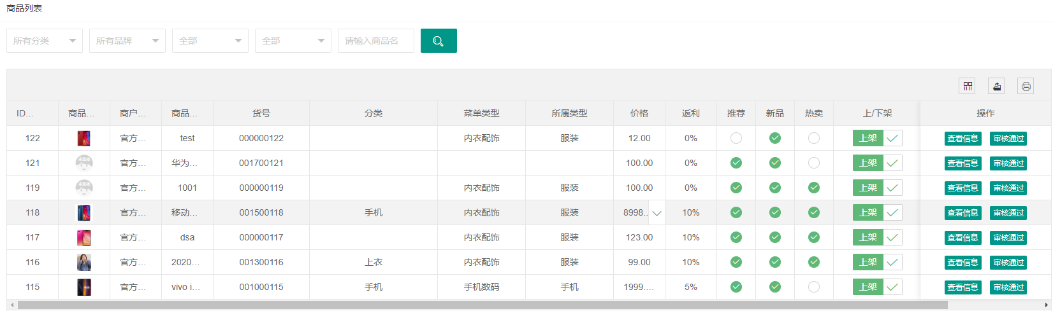
Task: Toggle the 热卖 status for product 115
Action: pos(814,287)
